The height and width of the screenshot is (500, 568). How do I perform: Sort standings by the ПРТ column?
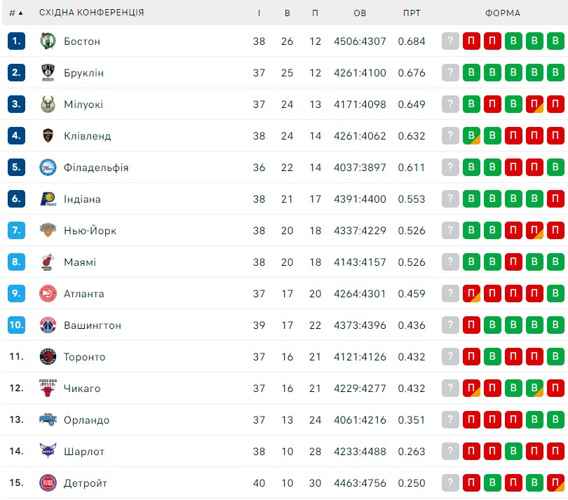412,13
